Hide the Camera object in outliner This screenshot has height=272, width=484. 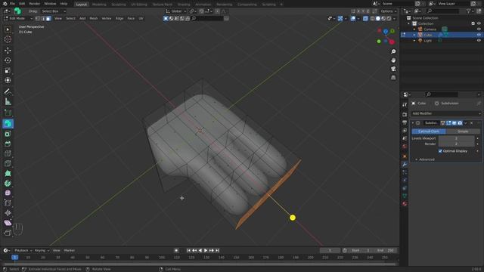click(x=479, y=29)
